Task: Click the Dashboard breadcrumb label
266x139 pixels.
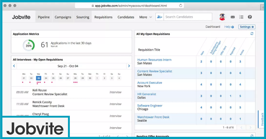Action: (x=213, y=27)
